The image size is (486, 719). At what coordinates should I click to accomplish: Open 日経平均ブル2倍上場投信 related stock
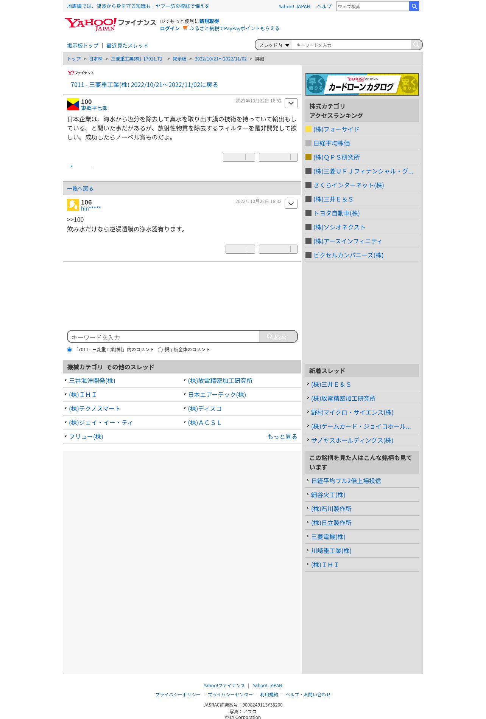click(346, 481)
